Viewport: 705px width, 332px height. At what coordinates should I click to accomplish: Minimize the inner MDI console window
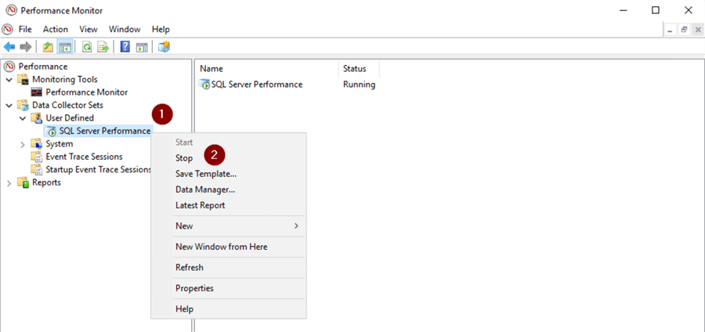coord(671,30)
